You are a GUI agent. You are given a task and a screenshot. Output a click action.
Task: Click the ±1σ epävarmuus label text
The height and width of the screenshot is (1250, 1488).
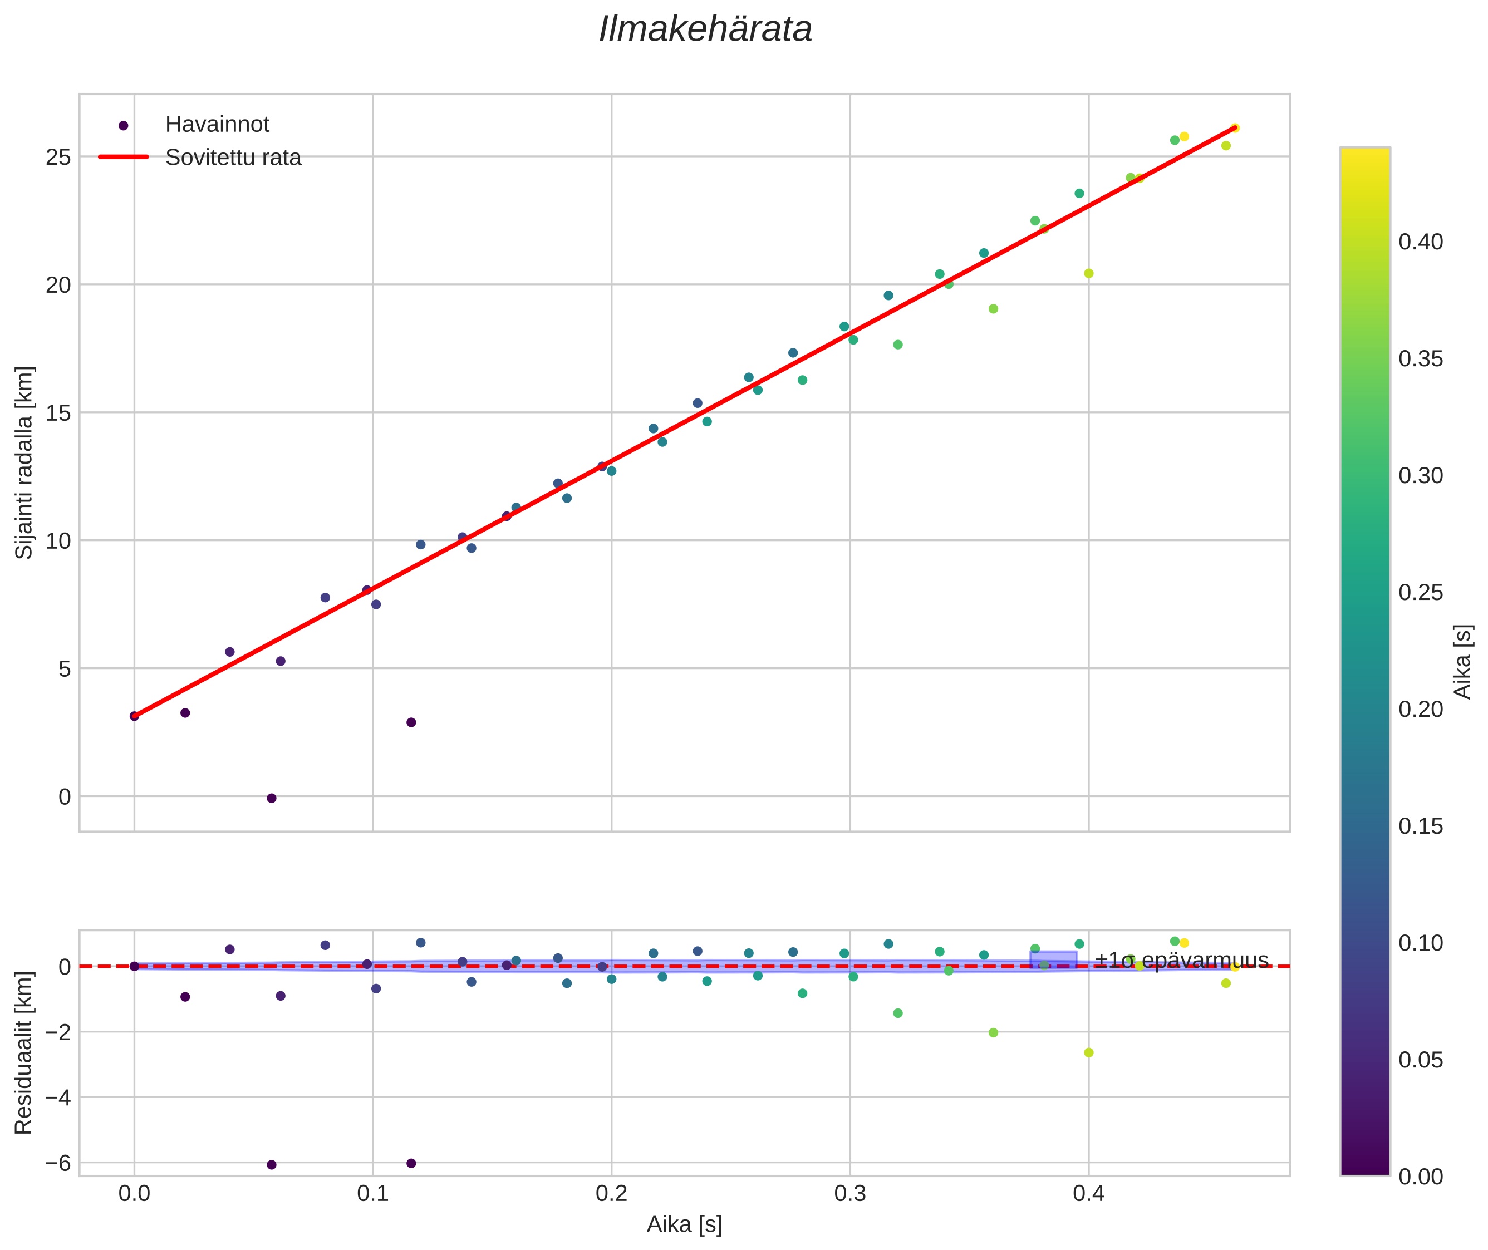pos(1181,960)
